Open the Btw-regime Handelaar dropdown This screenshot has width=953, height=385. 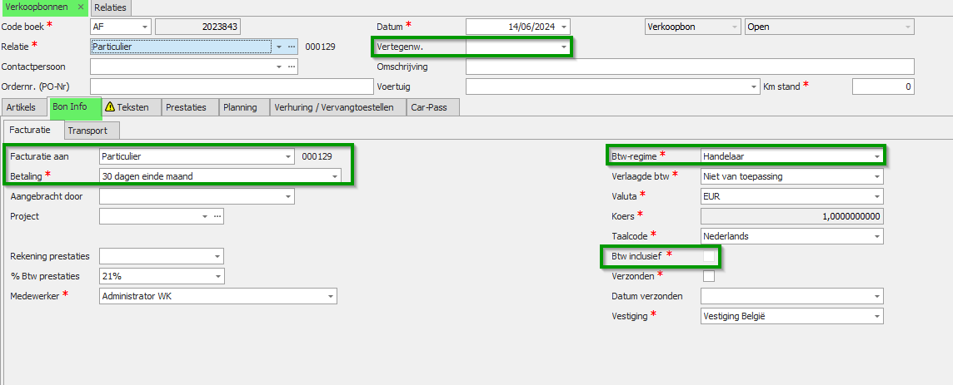[x=877, y=156]
